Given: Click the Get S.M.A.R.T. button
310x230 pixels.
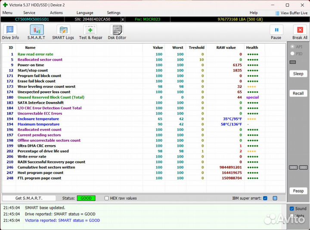Looking at the screenshot, I should click(29, 198).
